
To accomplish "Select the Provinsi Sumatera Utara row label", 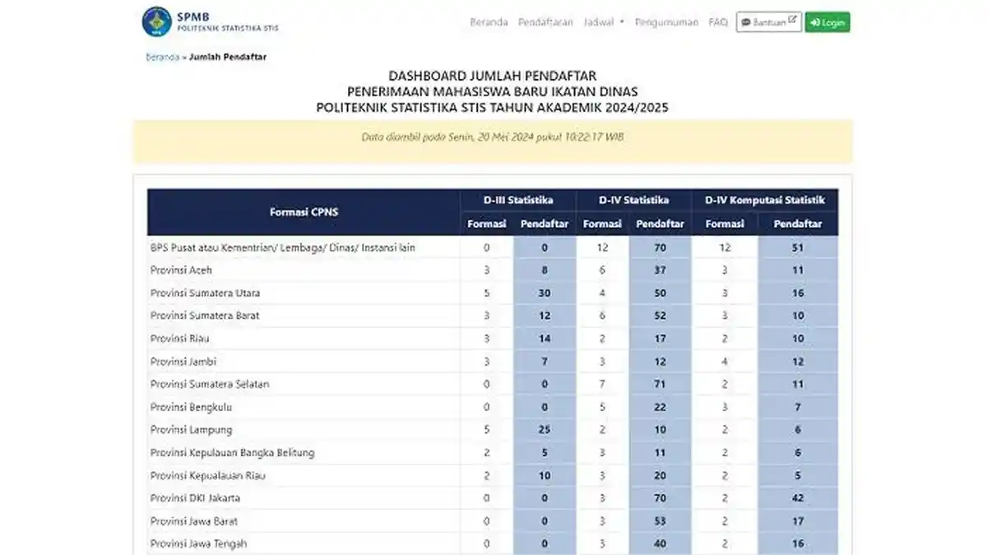I will (205, 293).
